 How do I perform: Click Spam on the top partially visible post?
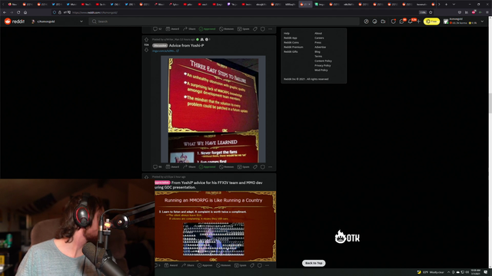point(243,29)
